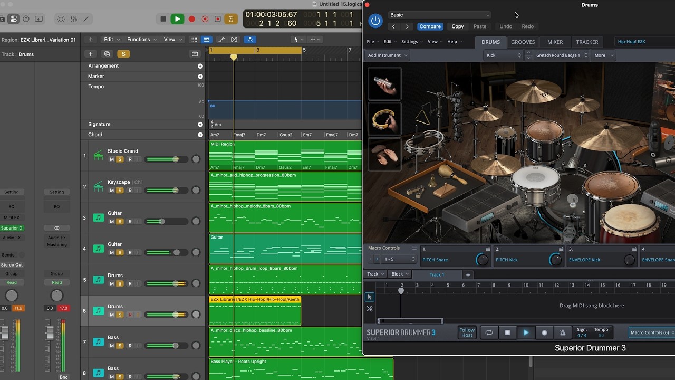Click the Copy button in plugin header
Image resolution: width=675 pixels, height=380 pixels.
[458, 26]
